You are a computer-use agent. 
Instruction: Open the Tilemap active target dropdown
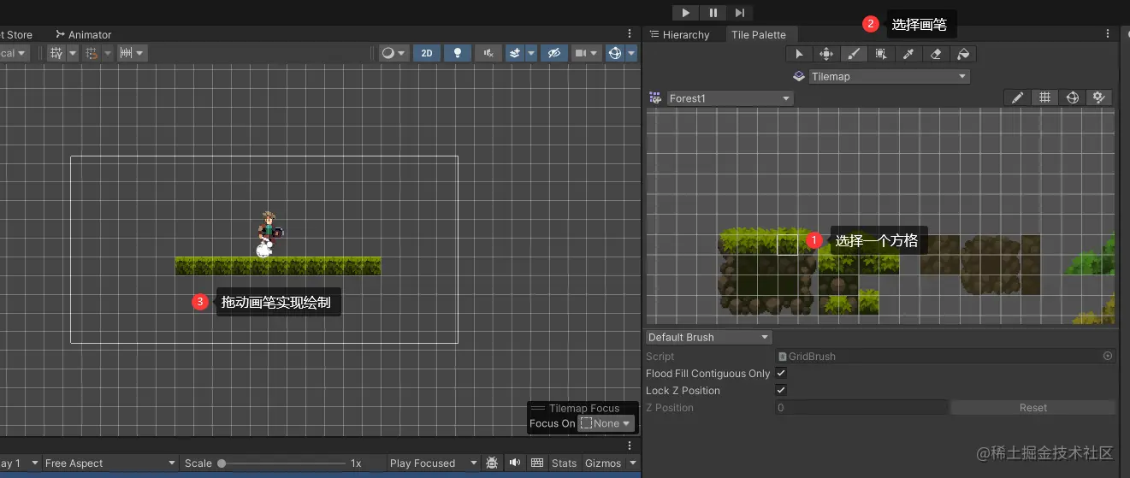889,76
